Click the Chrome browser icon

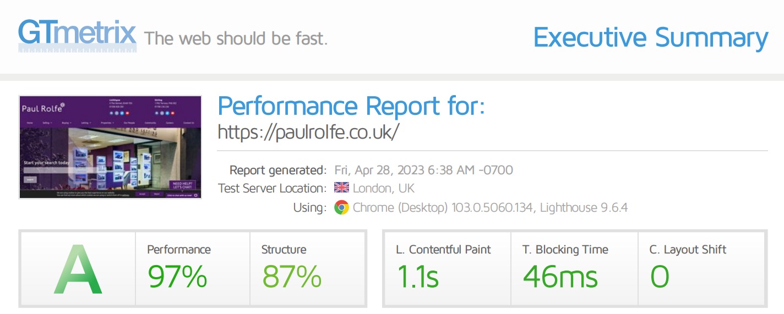coord(341,207)
